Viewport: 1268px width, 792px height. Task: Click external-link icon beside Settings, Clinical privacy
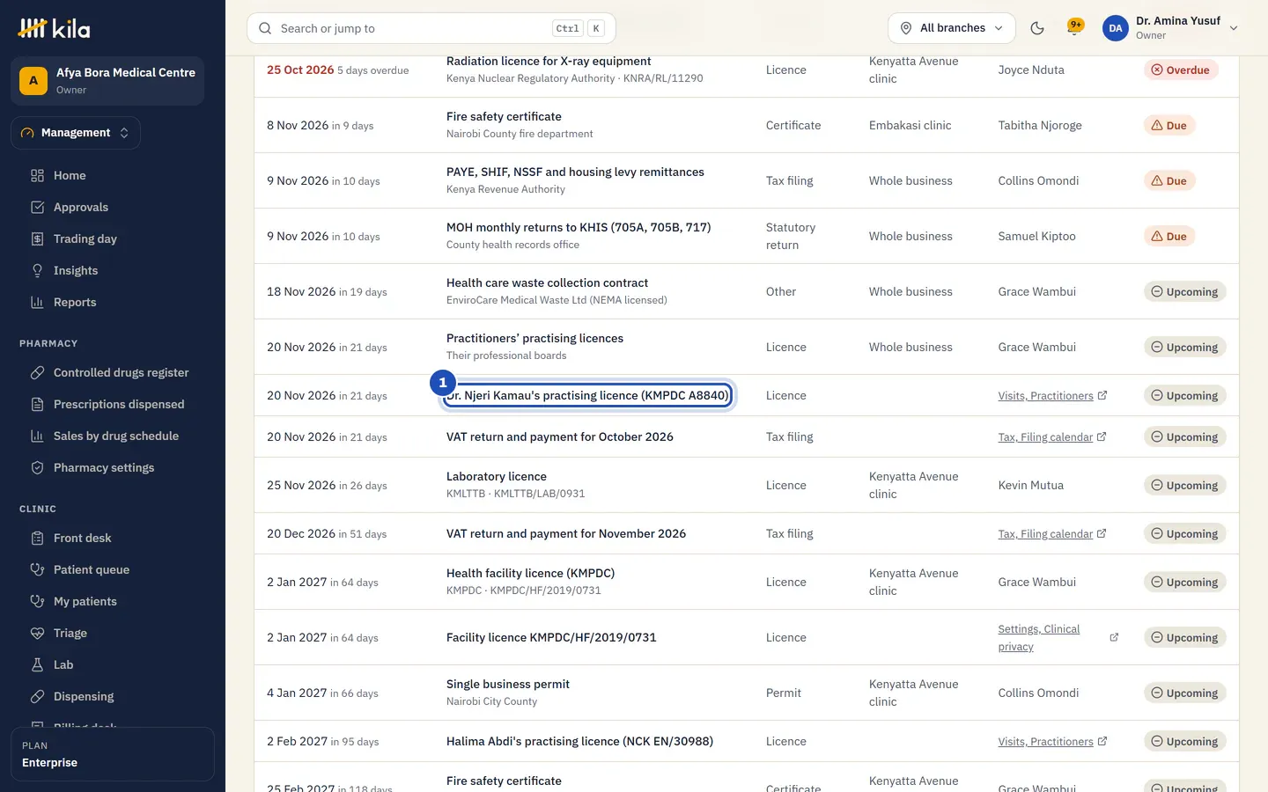point(1114,637)
